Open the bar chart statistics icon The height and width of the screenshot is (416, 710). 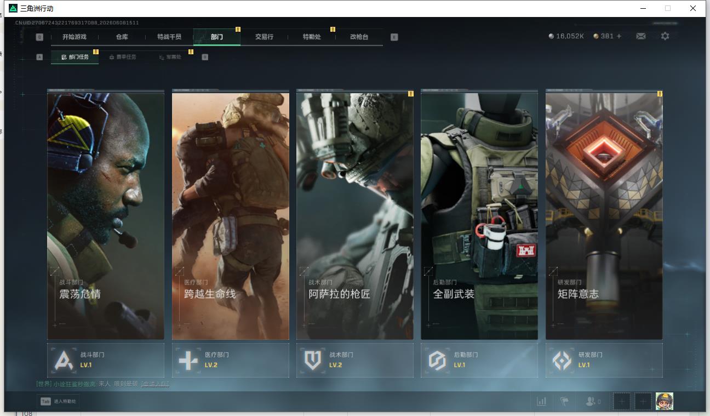pos(542,402)
